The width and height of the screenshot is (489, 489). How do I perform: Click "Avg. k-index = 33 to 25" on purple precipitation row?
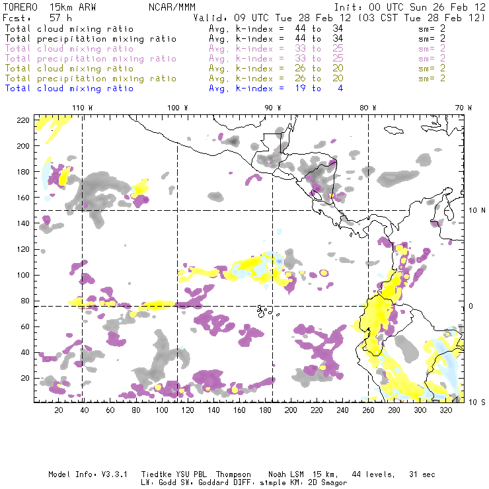pyautogui.click(x=276, y=59)
